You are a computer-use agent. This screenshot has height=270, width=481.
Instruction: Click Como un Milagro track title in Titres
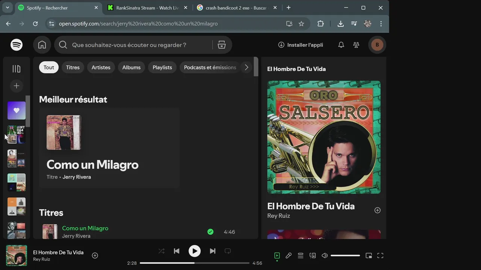(85, 228)
